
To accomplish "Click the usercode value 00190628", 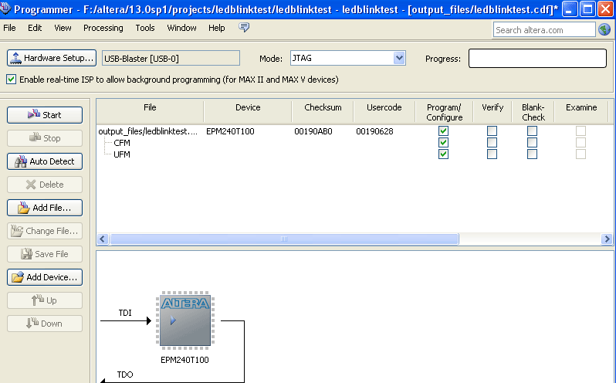I will (x=374, y=131).
